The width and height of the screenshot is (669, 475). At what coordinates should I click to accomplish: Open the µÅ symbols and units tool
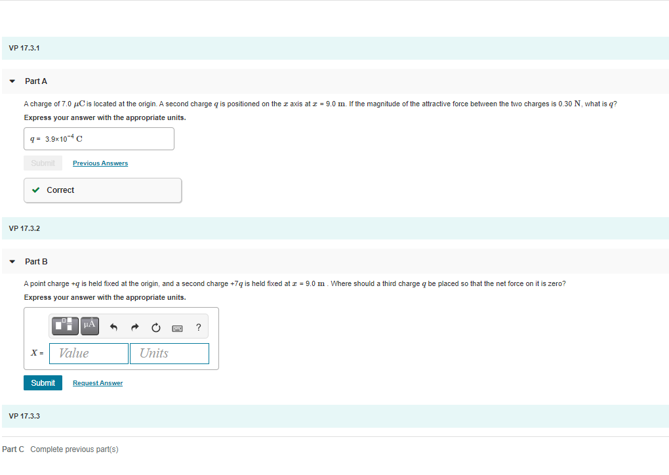[90, 326]
